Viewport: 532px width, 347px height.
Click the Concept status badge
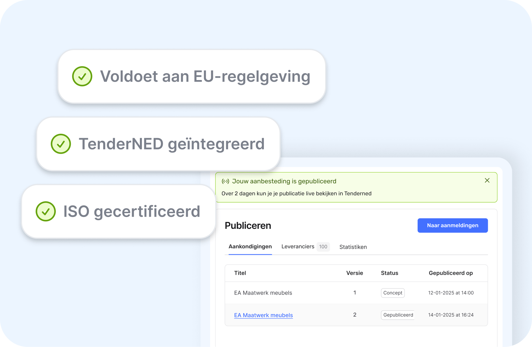coord(392,293)
